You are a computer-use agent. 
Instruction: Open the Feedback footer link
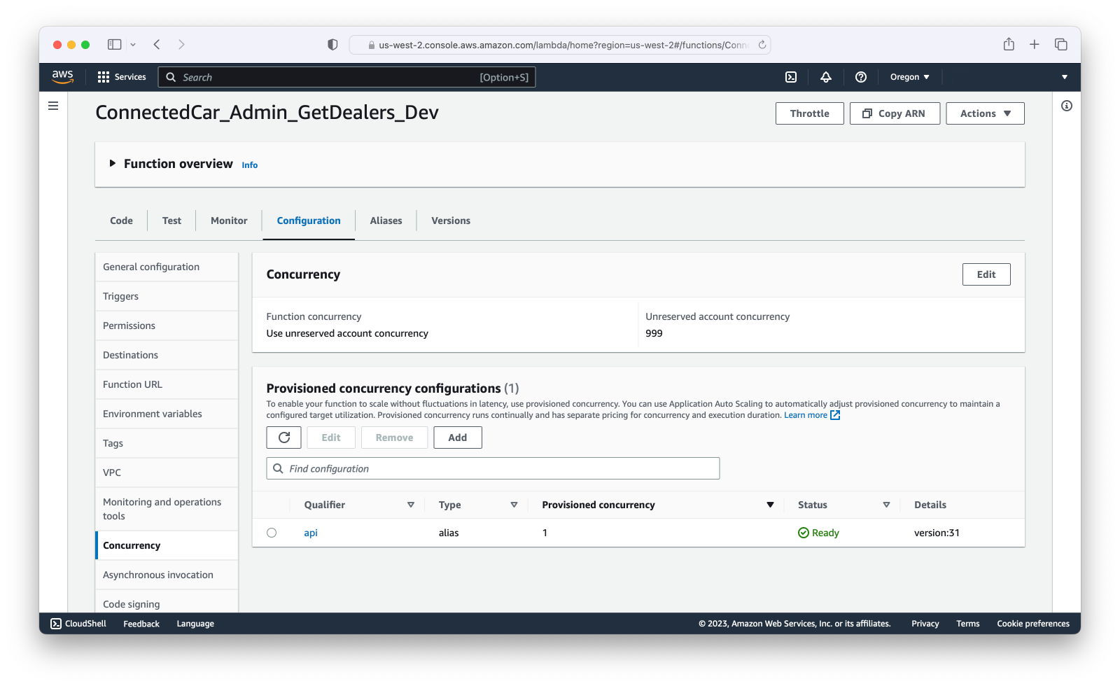pyautogui.click(x=141, y=624)
